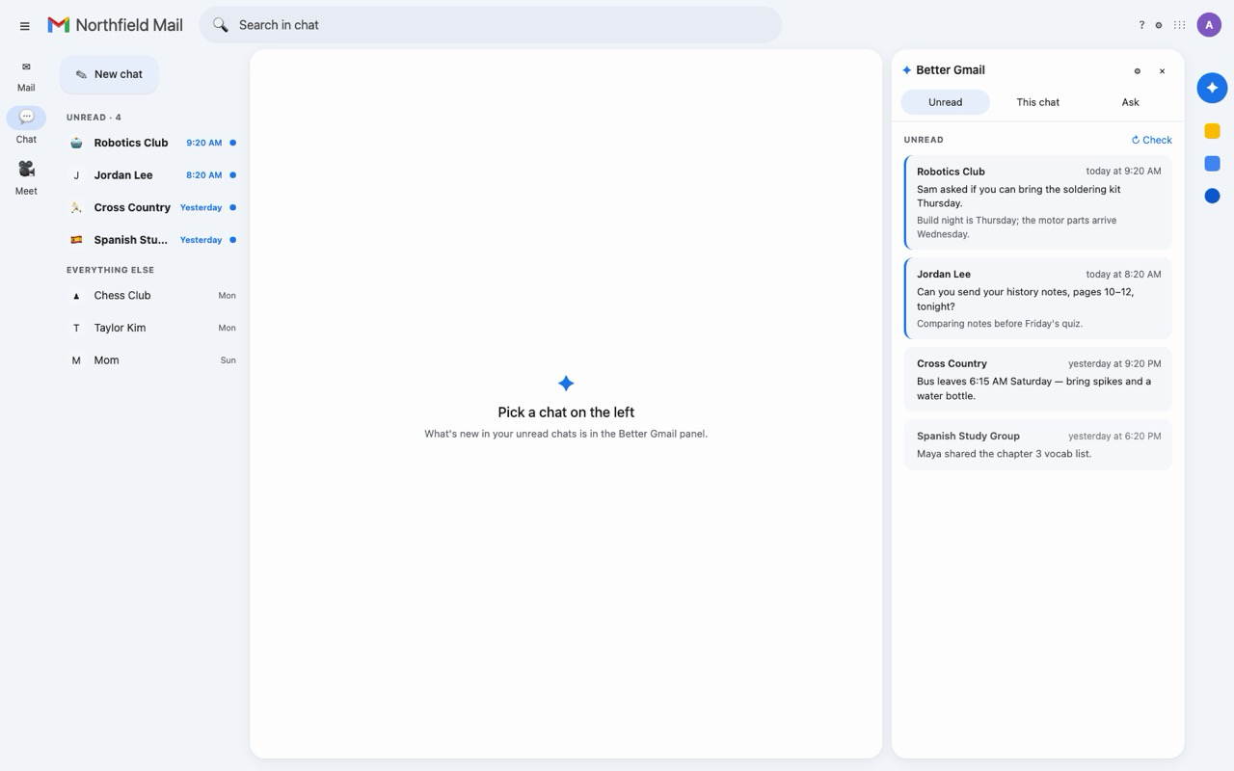This screenshot has width=1234, height=771.
Task: Click the 'Better Gmail' panel title
Action: tap(951, 70)
